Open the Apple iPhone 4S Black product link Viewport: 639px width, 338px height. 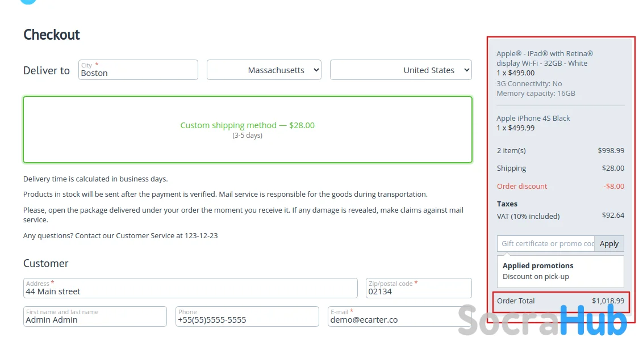533,118
